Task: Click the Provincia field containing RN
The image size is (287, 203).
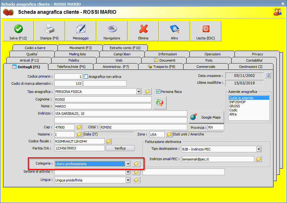Action: tap(216, 127)
